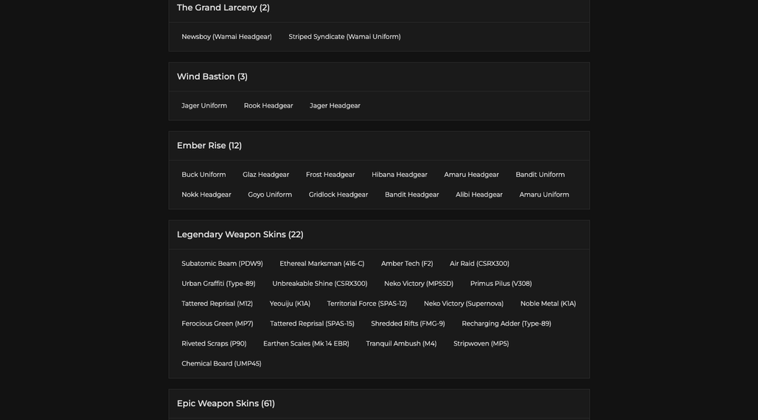Pick the Amaru Uniform item

[x=544, y=195]
